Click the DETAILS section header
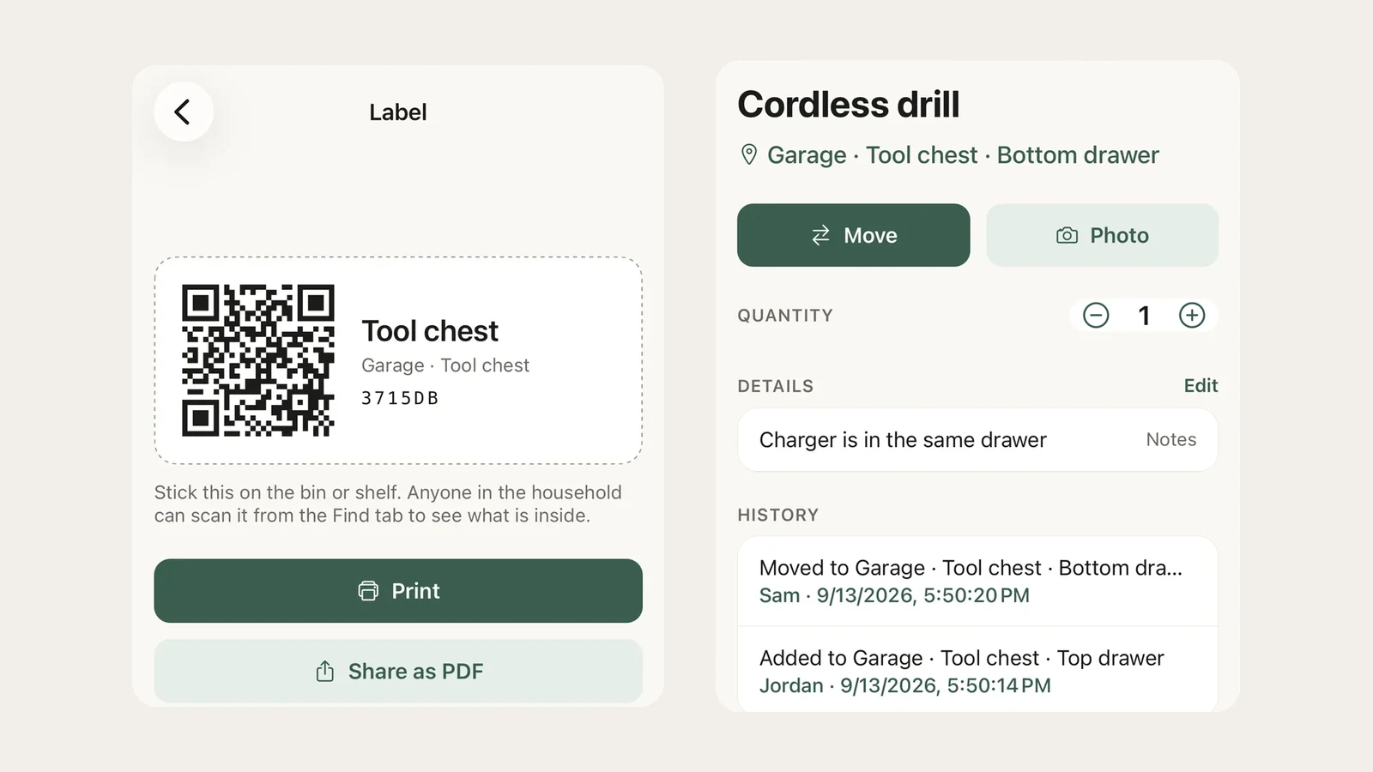Image resolution: width=1373 pixels, height=772 pixels. pyautogui.click(x=776, y=386)
